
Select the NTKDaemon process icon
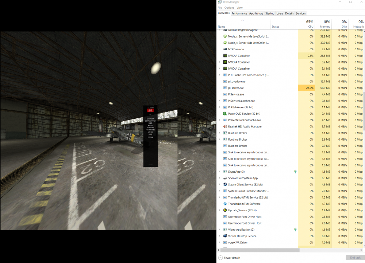pos(224,49)
